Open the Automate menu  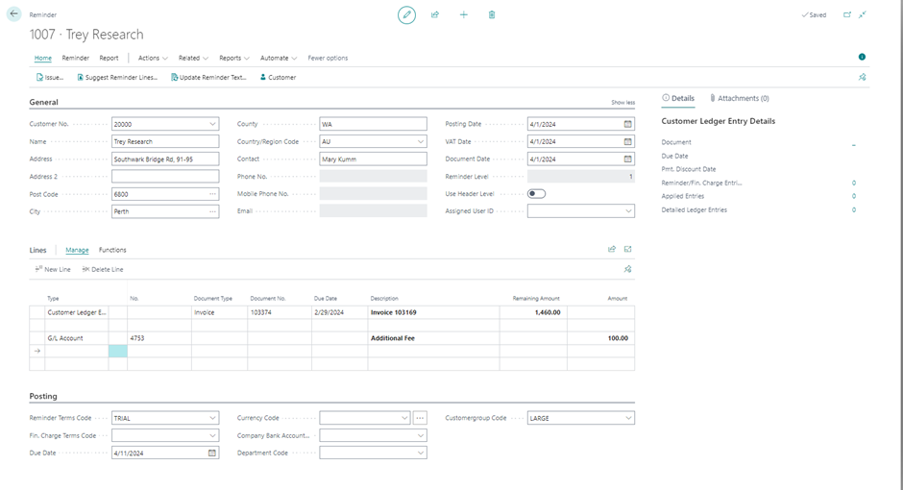tap(279, 59)
